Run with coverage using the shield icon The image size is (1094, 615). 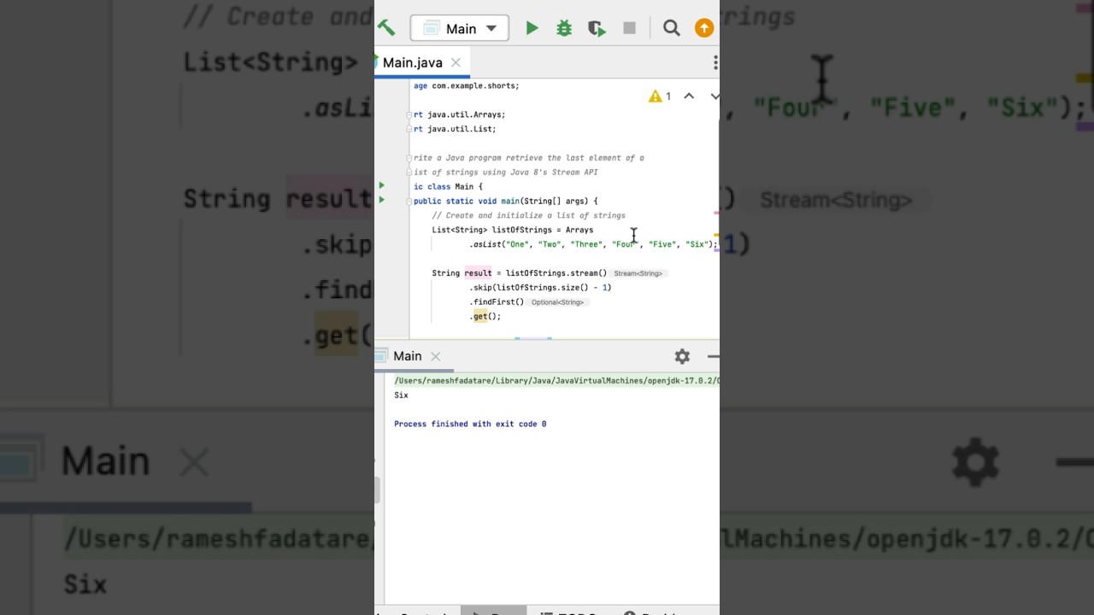pos(597,28)
